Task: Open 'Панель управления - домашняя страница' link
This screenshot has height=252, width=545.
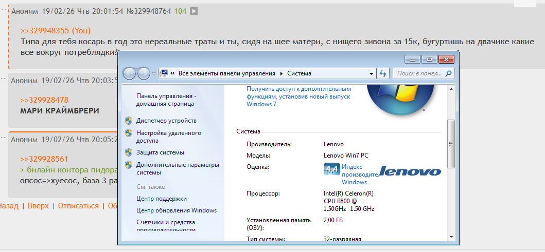Action: tap(167, 100)
